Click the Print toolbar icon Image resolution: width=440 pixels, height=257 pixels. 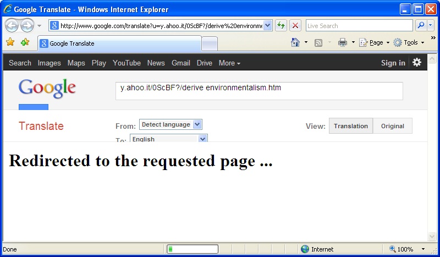click(342, 42)
